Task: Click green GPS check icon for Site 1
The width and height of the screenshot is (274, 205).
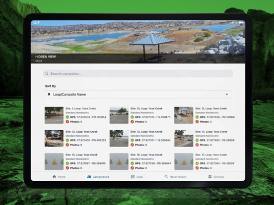Action: [68, 117]
